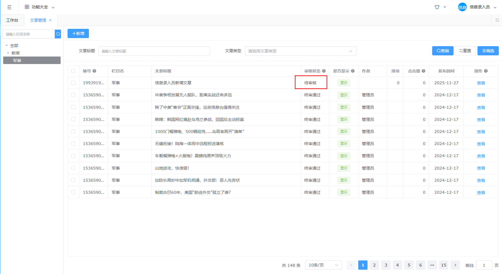Click the 文章标题 input field

(154, 51)
